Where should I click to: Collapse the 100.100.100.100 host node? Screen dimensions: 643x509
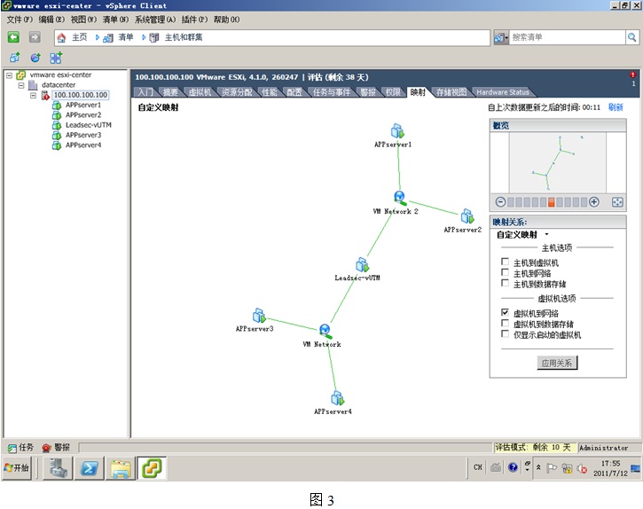tap(33, 95)
